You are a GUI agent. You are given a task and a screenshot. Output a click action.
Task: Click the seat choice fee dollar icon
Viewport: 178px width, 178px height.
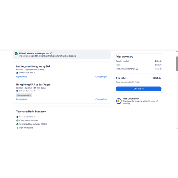pos(17,117)
